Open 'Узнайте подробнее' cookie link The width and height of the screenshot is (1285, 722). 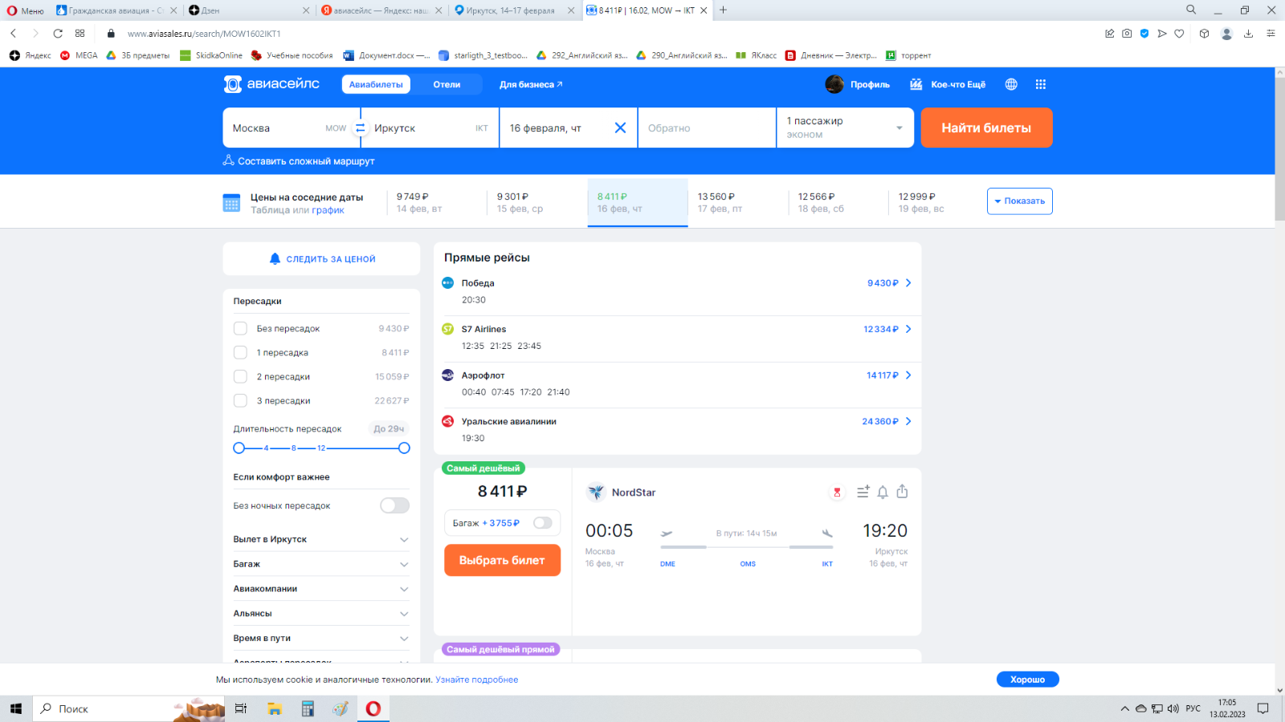pyautogui.click(x=476, y=679)
